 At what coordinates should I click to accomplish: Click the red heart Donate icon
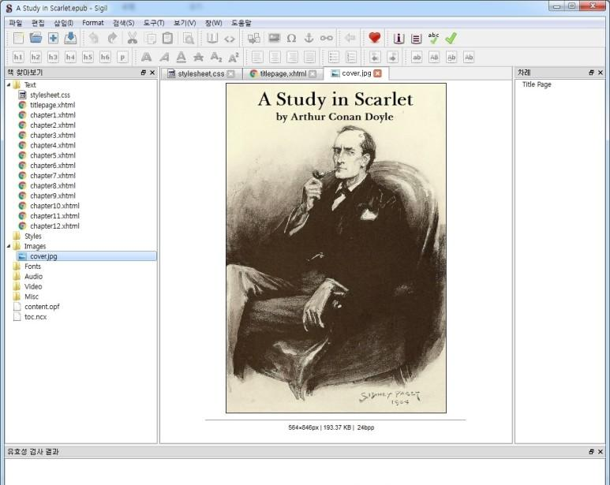tap(374, 38)
